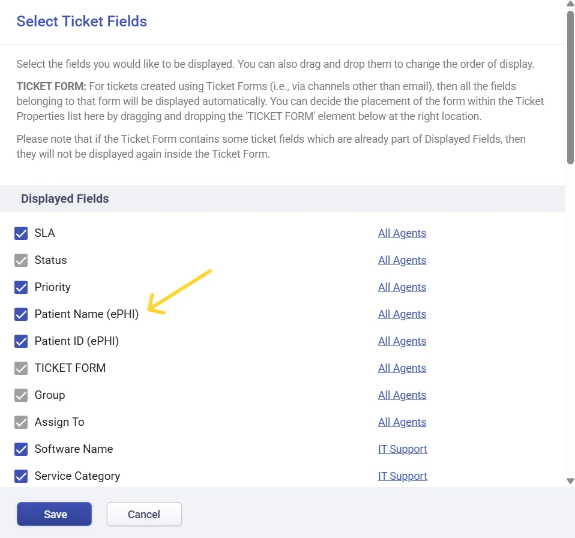Open All Agents link for SLA
This screenshot has height=538, width=575.
tap(402, 233)
